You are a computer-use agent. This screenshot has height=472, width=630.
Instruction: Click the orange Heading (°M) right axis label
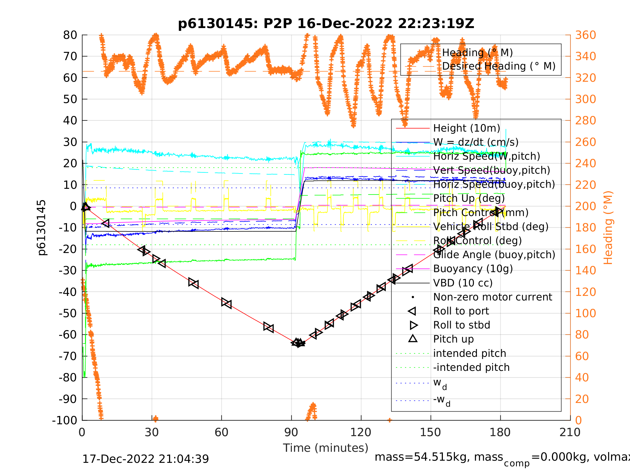point(608,228)
